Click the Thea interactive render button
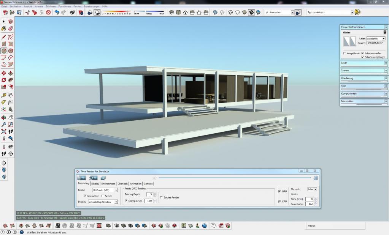The image size is (389, 235). [x=93, y=178]
